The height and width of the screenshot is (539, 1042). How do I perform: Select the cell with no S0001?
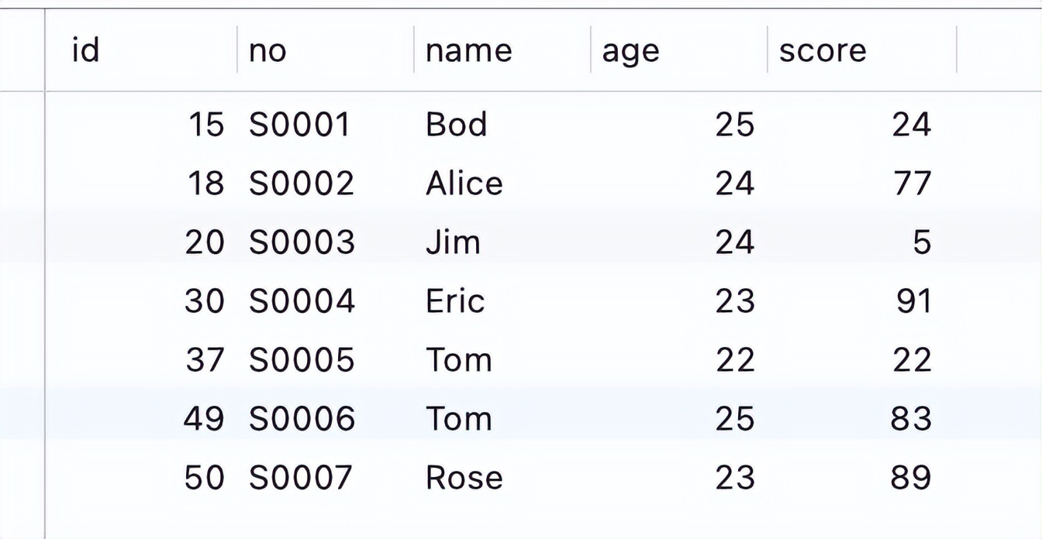299,125
